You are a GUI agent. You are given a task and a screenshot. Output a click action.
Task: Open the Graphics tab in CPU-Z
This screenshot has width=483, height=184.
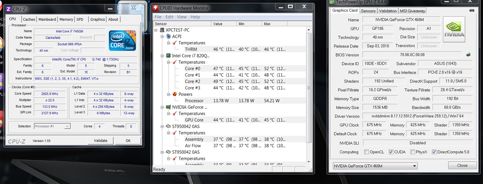tap(97, 19)
